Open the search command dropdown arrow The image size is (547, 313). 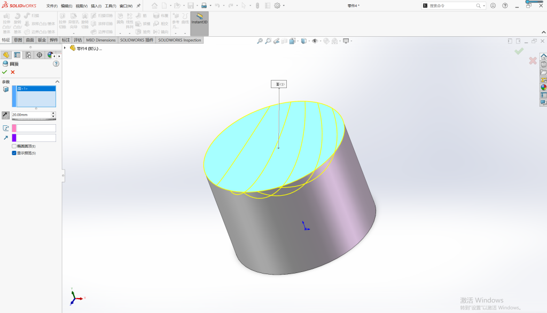point(484,5)
